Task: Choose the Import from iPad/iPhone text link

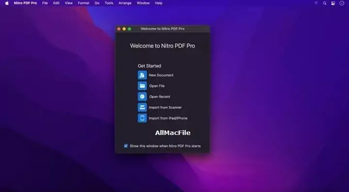Action: (x=168, y=118)
